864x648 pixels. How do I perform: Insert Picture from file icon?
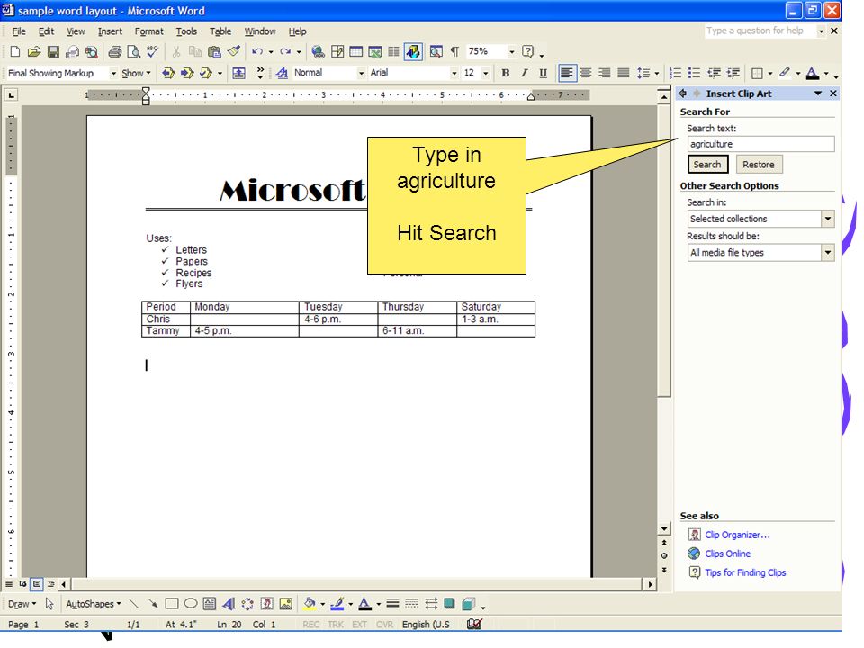point(285,605)
